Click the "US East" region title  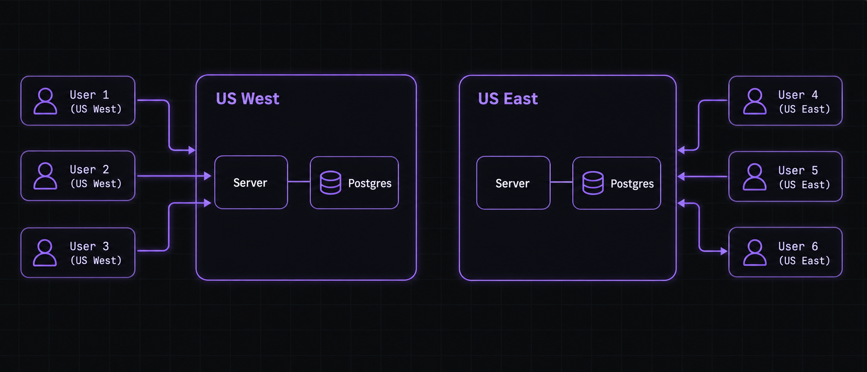pos(508,99)
